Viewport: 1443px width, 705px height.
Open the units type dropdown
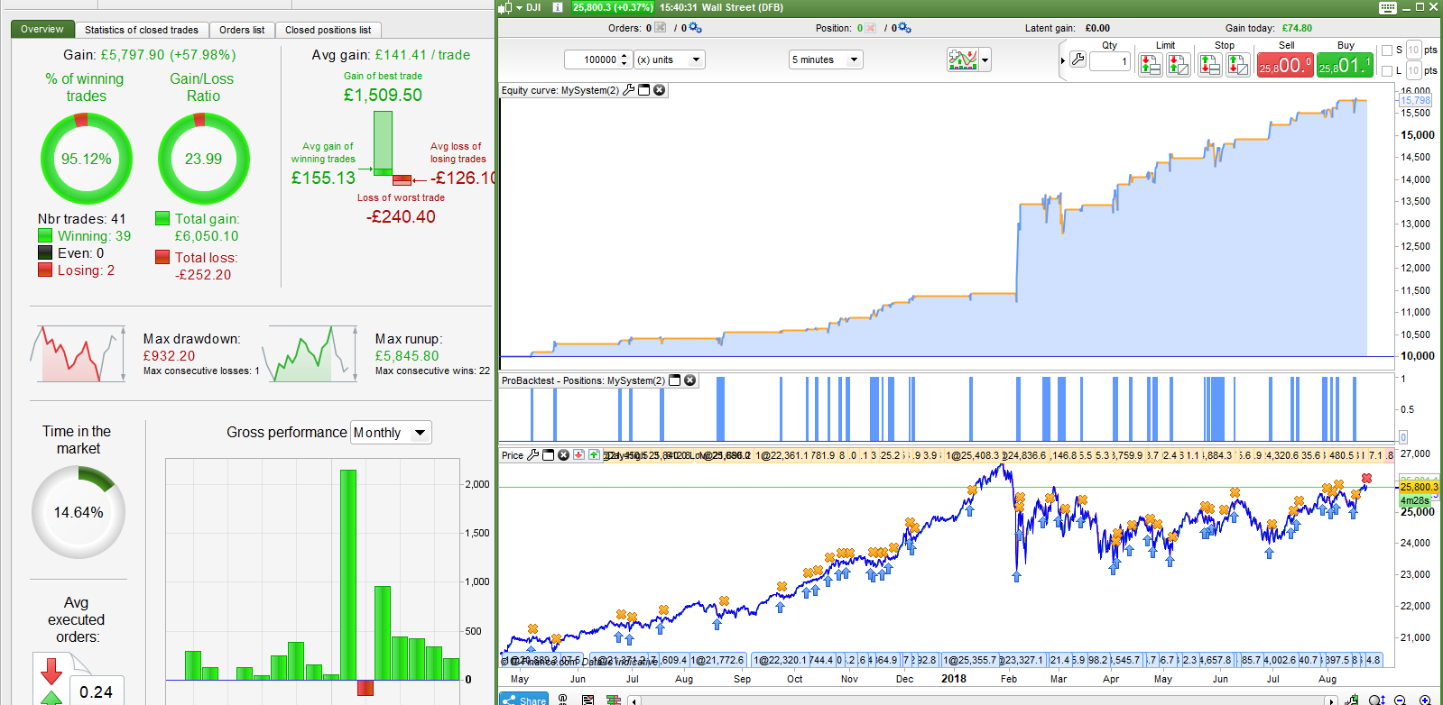[669, 60]
